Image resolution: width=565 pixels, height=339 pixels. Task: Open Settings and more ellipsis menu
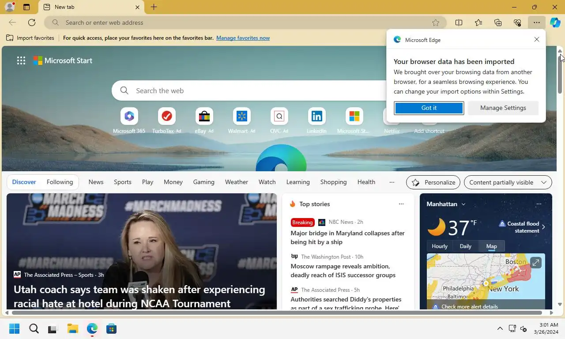(536, 23)
